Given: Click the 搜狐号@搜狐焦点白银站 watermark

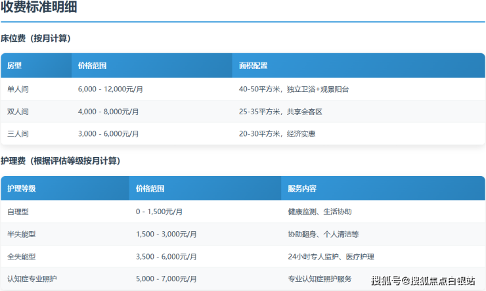Looking at the screenshot, I should coord(423,281).
